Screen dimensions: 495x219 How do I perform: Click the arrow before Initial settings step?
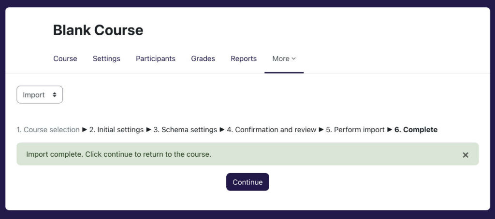pyautogui.click(x=85, y=130)
